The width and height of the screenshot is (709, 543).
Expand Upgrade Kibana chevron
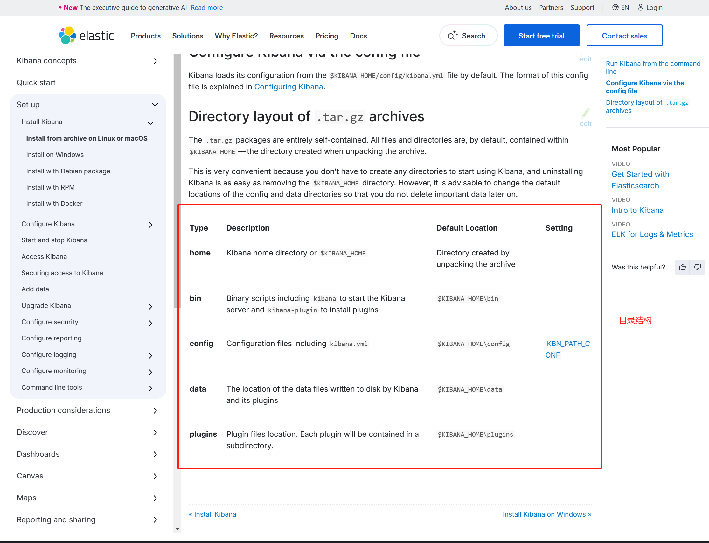click(x=150, y=306)
